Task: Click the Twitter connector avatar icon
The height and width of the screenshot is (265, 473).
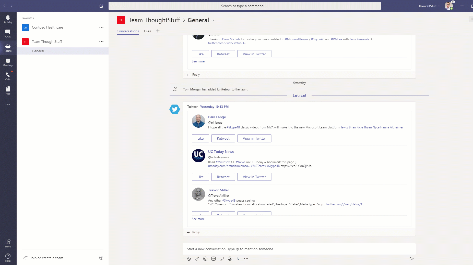Action: pos(175,109)
